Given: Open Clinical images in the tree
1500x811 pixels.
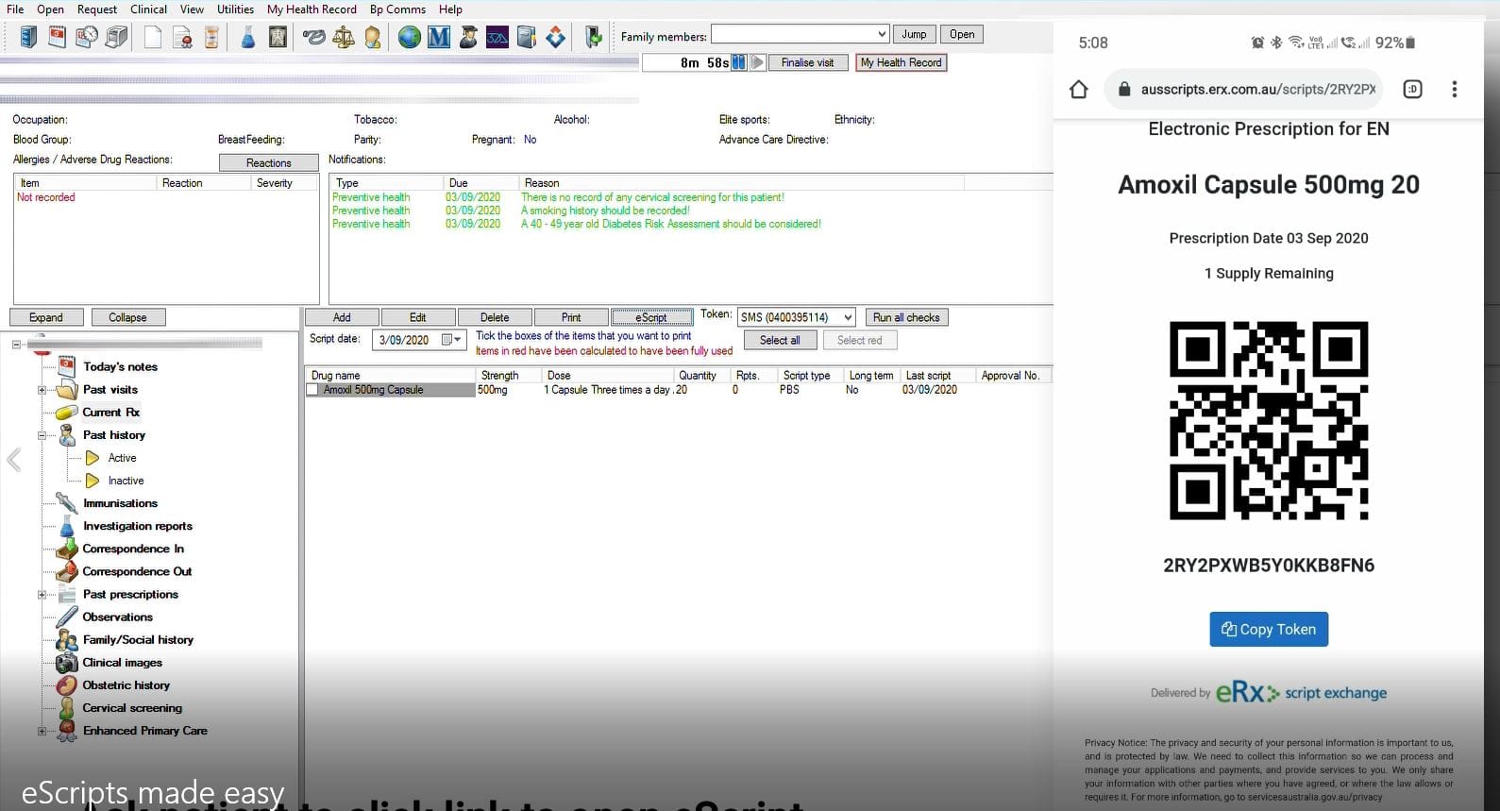Looking at the screenshot, I should (x=123, y=663).
